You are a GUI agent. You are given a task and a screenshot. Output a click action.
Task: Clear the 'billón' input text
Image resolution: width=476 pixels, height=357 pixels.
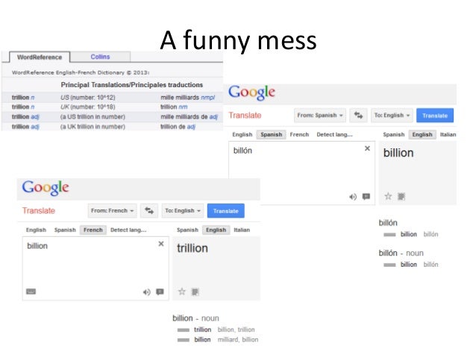tap(367, 148)
